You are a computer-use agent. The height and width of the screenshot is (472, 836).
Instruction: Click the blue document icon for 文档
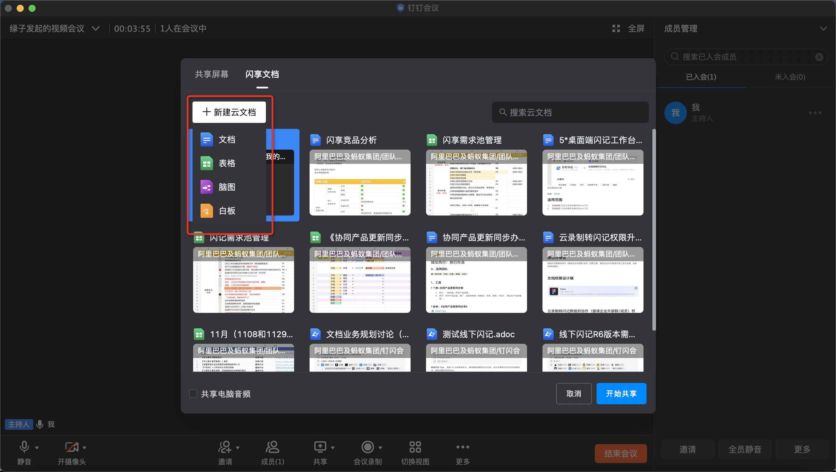(207, 140)
